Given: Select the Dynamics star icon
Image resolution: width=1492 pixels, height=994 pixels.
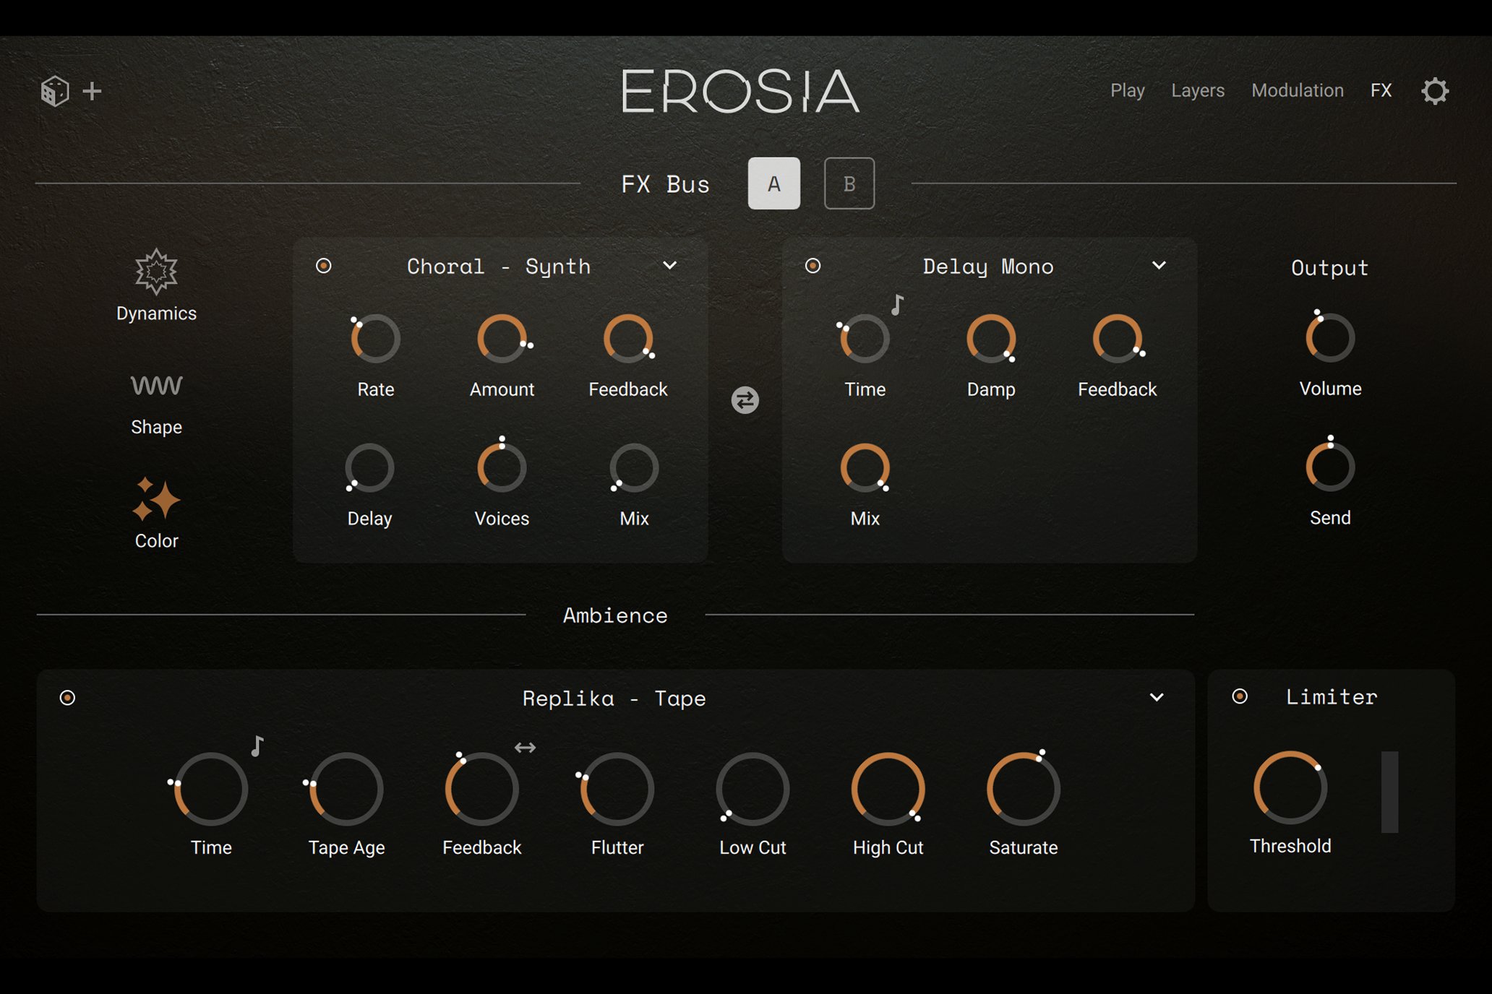Looking at the screenshot, I should [x=156, y=272].
